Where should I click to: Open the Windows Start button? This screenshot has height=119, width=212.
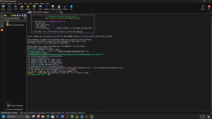[x=3, y=116]
